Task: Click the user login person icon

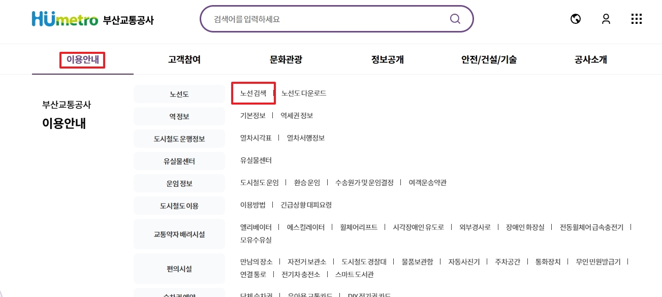Action: pos(606,19)
